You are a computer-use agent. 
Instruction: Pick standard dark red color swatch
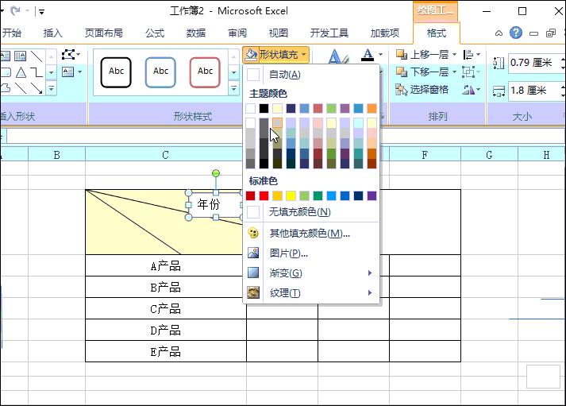(x=250, y=195)
